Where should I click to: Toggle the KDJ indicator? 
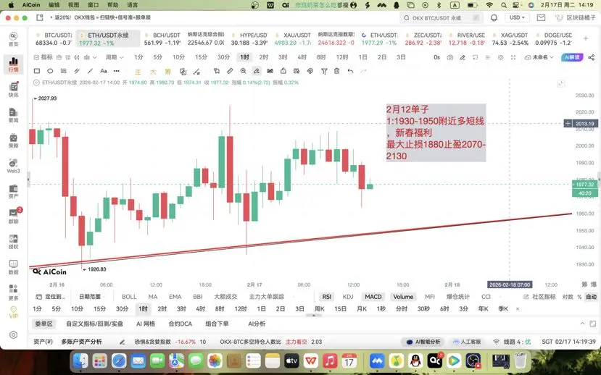point(348,297)
